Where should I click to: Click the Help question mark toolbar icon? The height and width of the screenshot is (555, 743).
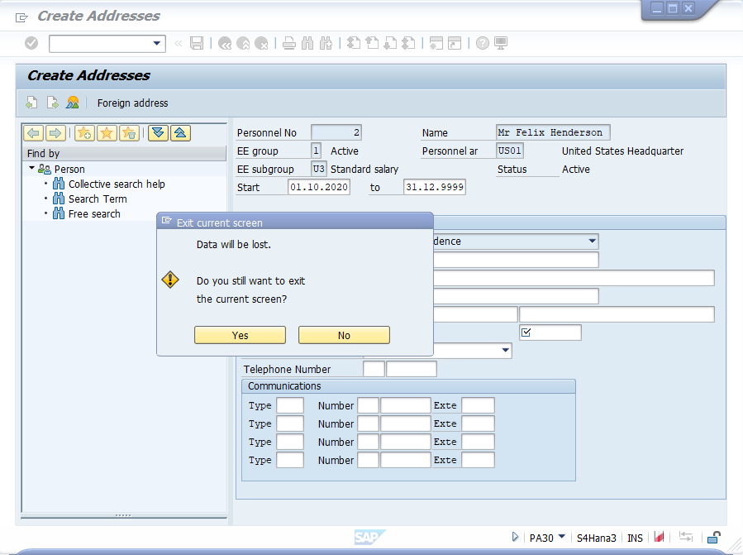pyautogui.click(x=482, y=43)
